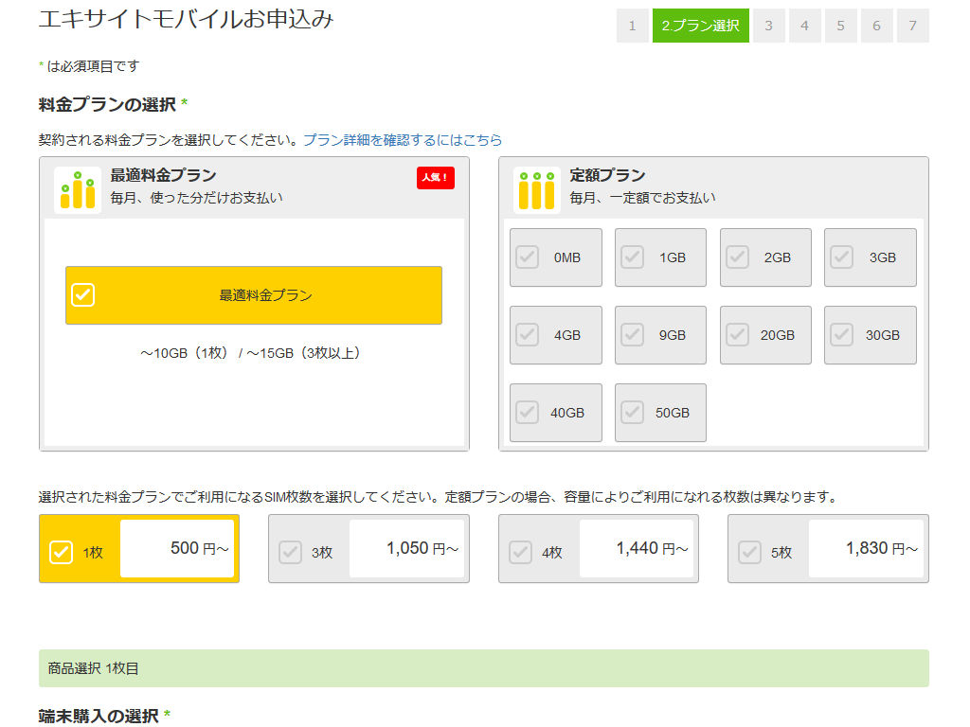Select the 30GB fixed plan
This screenshot has width=970, height=727.
pyautogui.click(x=871, y=335)
